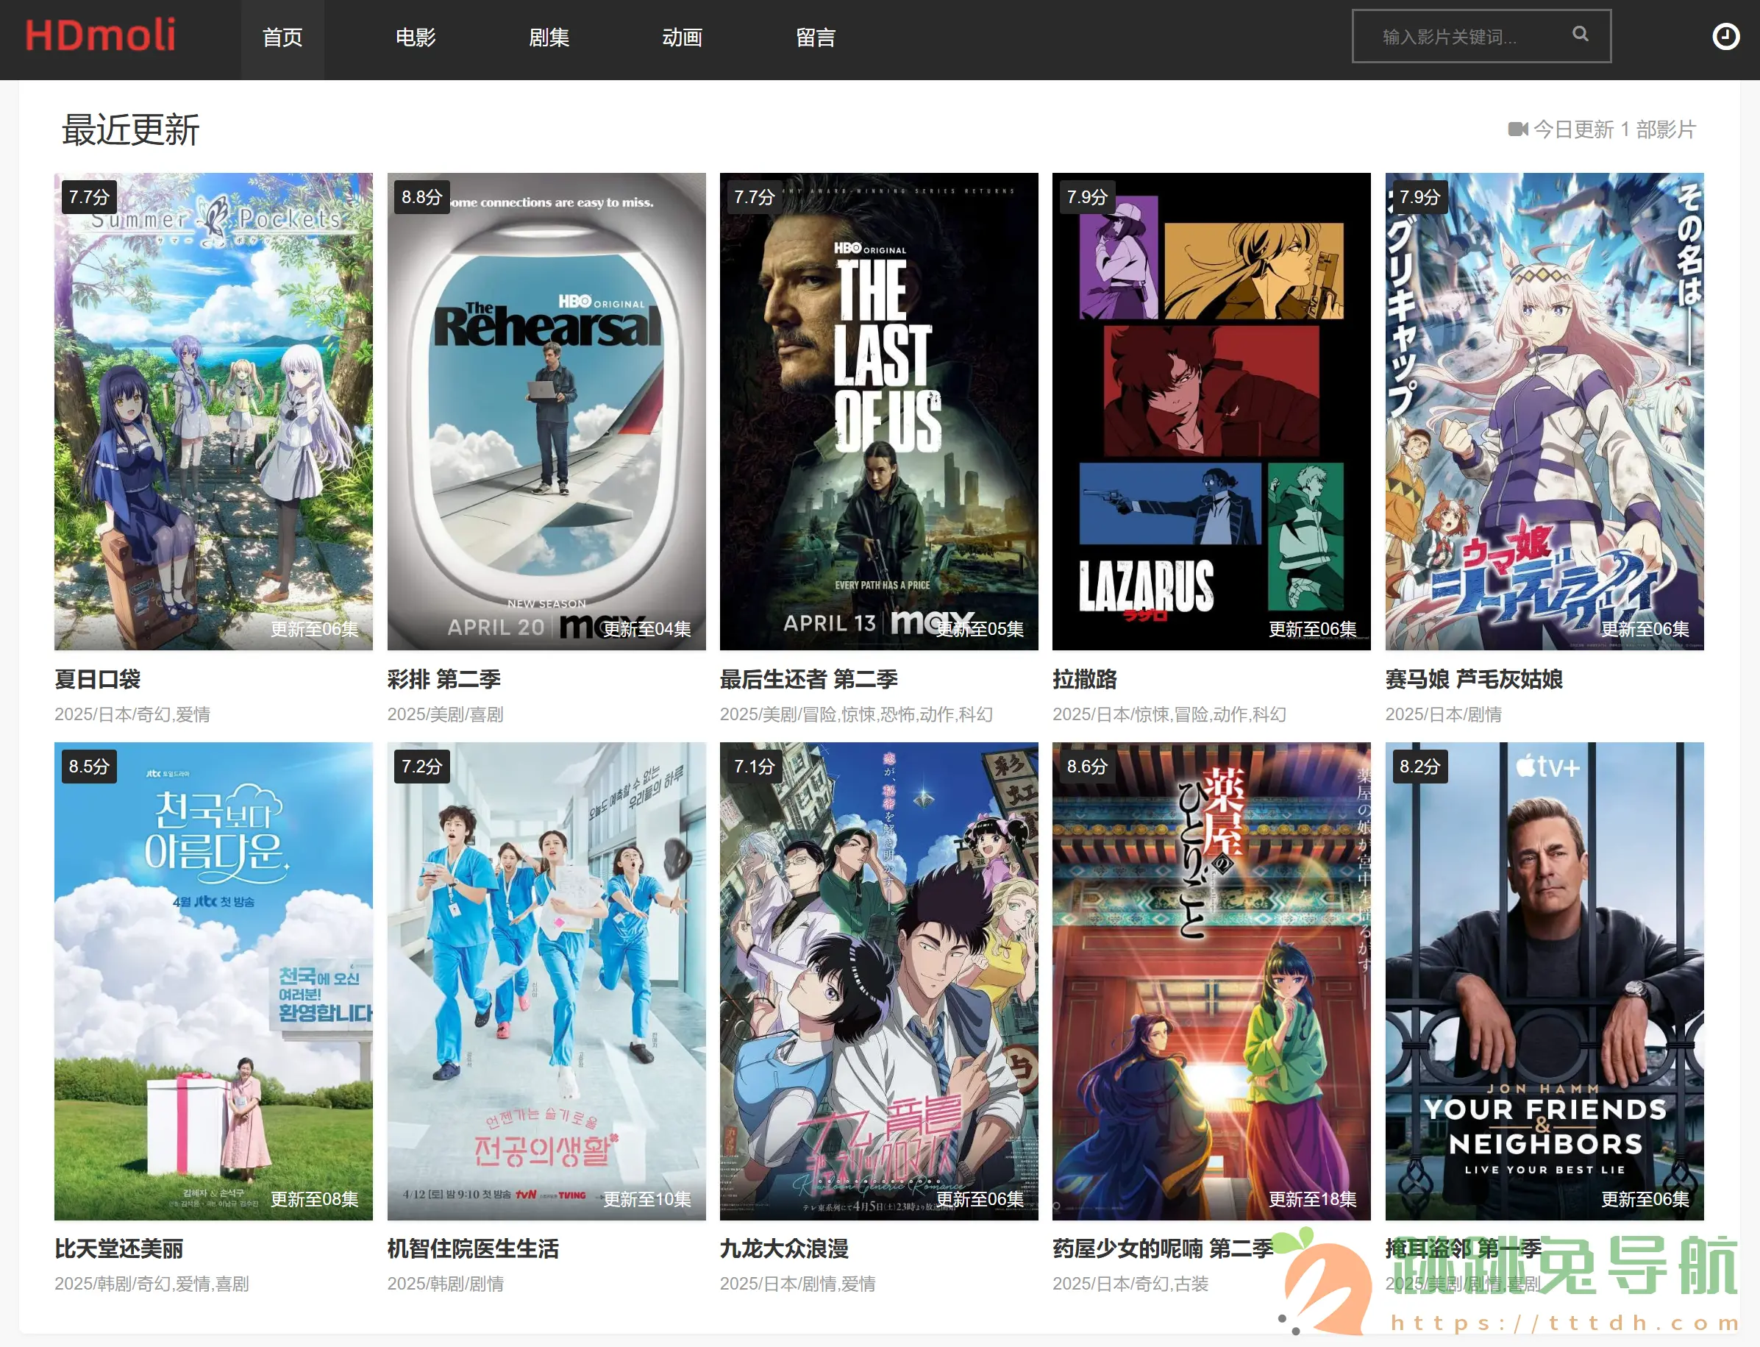Image resolution: width=1760 pixels, height=1347 pixels.
Task: Click the 最近更新 section heading
Action: [x=131, y=130]
